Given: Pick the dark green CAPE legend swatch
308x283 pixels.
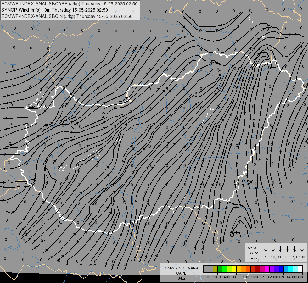Looking at the screenshot, I should (220, 269).
